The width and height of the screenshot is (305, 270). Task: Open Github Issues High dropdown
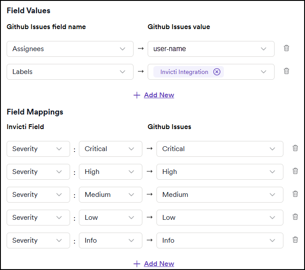220,172
